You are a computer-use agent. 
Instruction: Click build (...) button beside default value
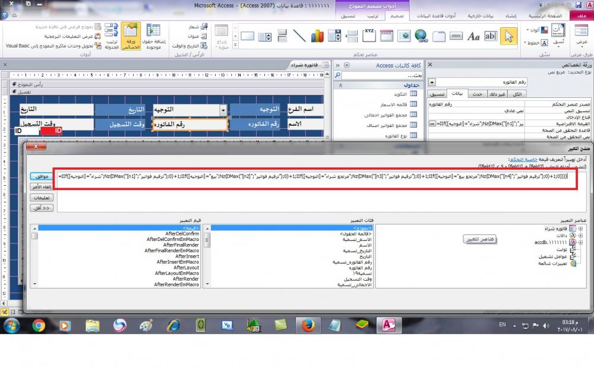[x=432, y=123]
